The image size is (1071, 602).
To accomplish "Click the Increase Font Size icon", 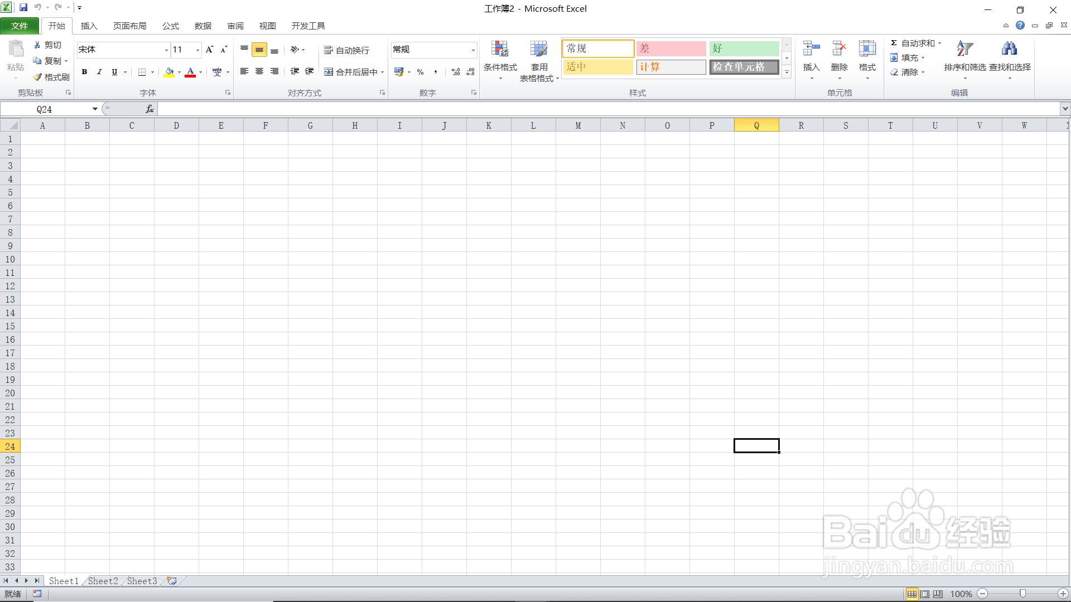I will (x=210, y=50).
